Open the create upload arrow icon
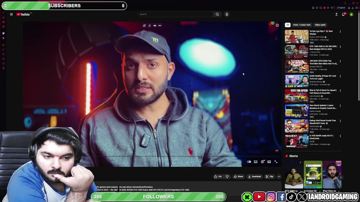Viewport: 360px width, 202px height. click(x=336, y=14)
